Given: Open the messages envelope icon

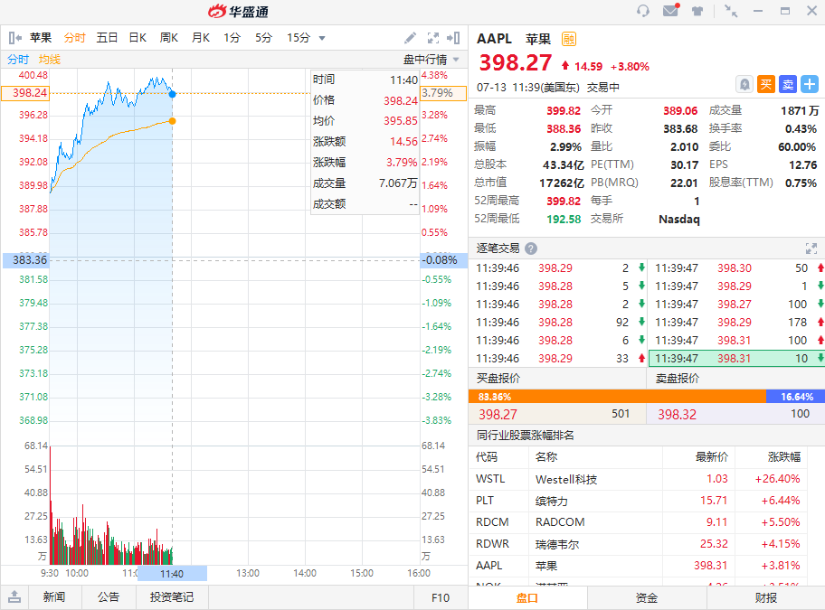Looking at the screenshot, I should [671, 10].
